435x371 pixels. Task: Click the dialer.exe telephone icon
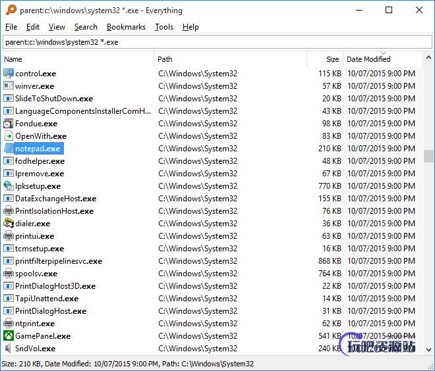click(9, 224)
